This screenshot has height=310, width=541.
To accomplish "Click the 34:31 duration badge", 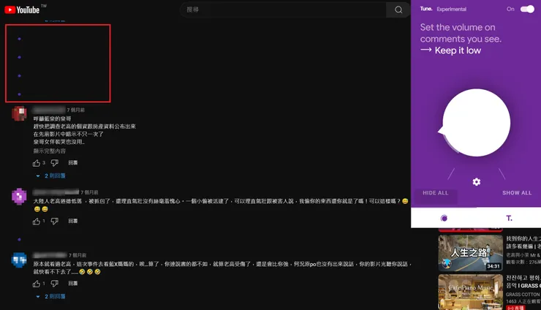I will point(493,266).
